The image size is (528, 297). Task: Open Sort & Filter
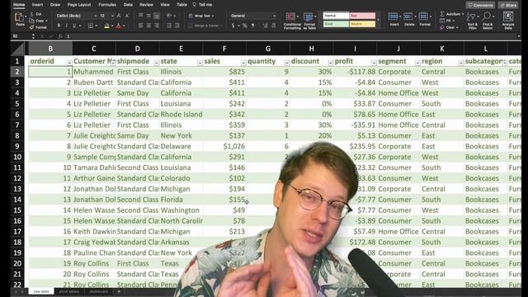click(473, 21)
